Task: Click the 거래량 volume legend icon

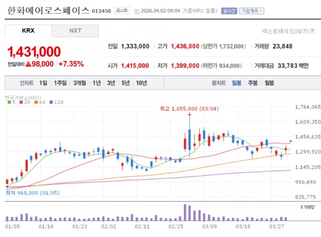Action: click(301, 207)
